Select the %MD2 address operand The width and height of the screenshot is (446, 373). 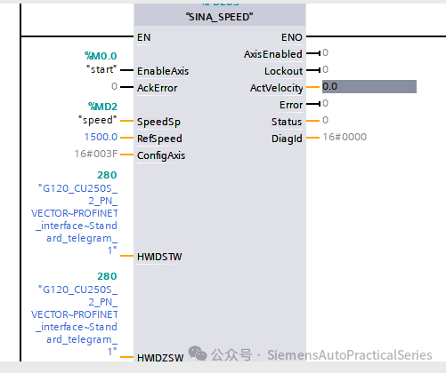point(102,107)
